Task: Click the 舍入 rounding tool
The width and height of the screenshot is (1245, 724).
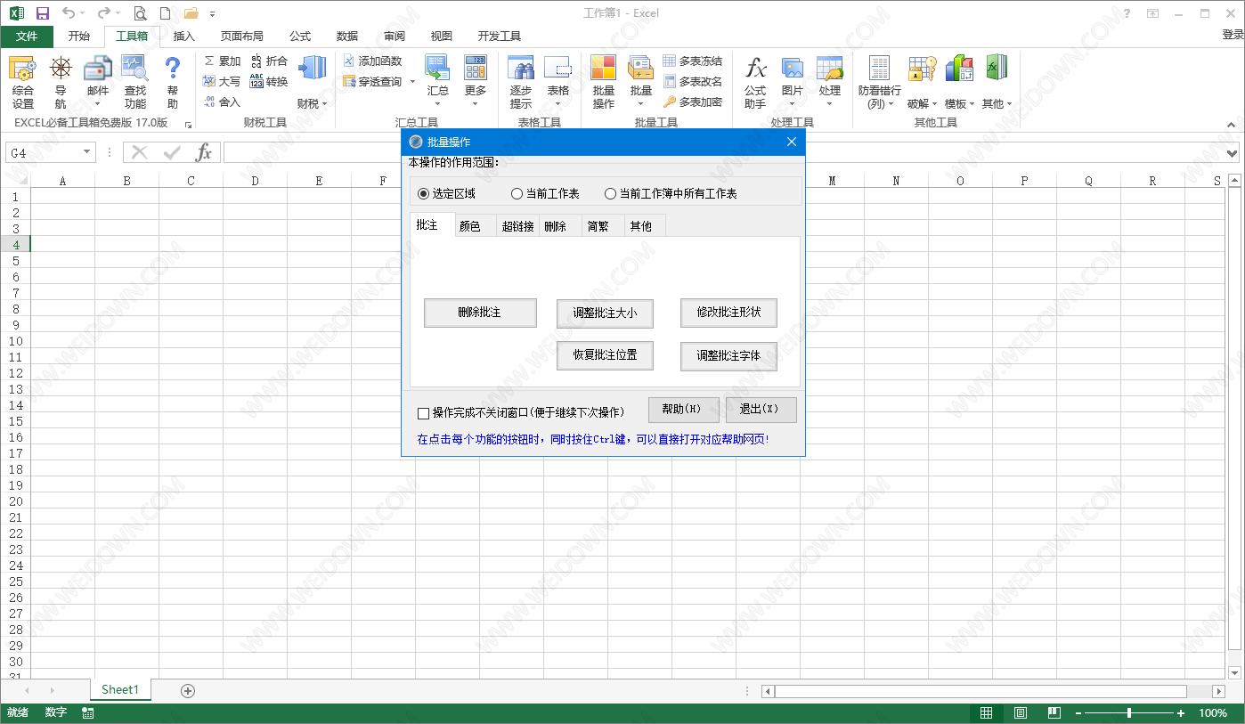Action: click(x=222, y=102)
